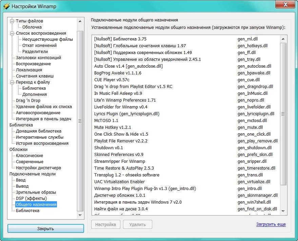Screen dimensions: 298x241
Task: Select DSP (эффекты) plugins category
Action: coord(31,198)
